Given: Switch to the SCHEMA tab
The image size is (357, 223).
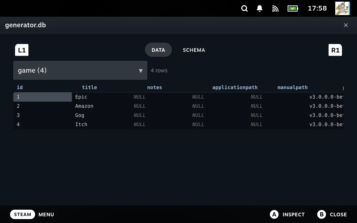Looking at the screenshot, I should coord(194,50).
